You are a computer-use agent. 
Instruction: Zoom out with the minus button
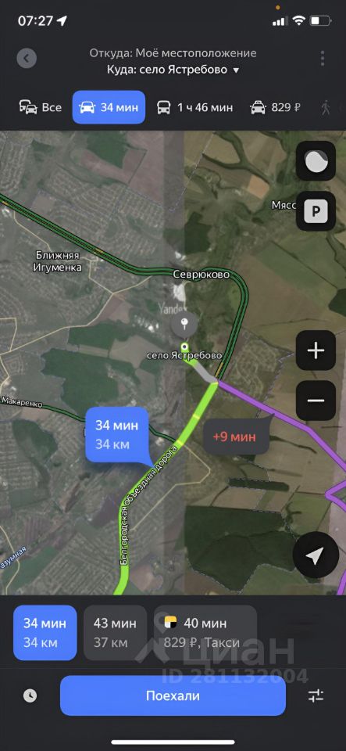(316, 401)
